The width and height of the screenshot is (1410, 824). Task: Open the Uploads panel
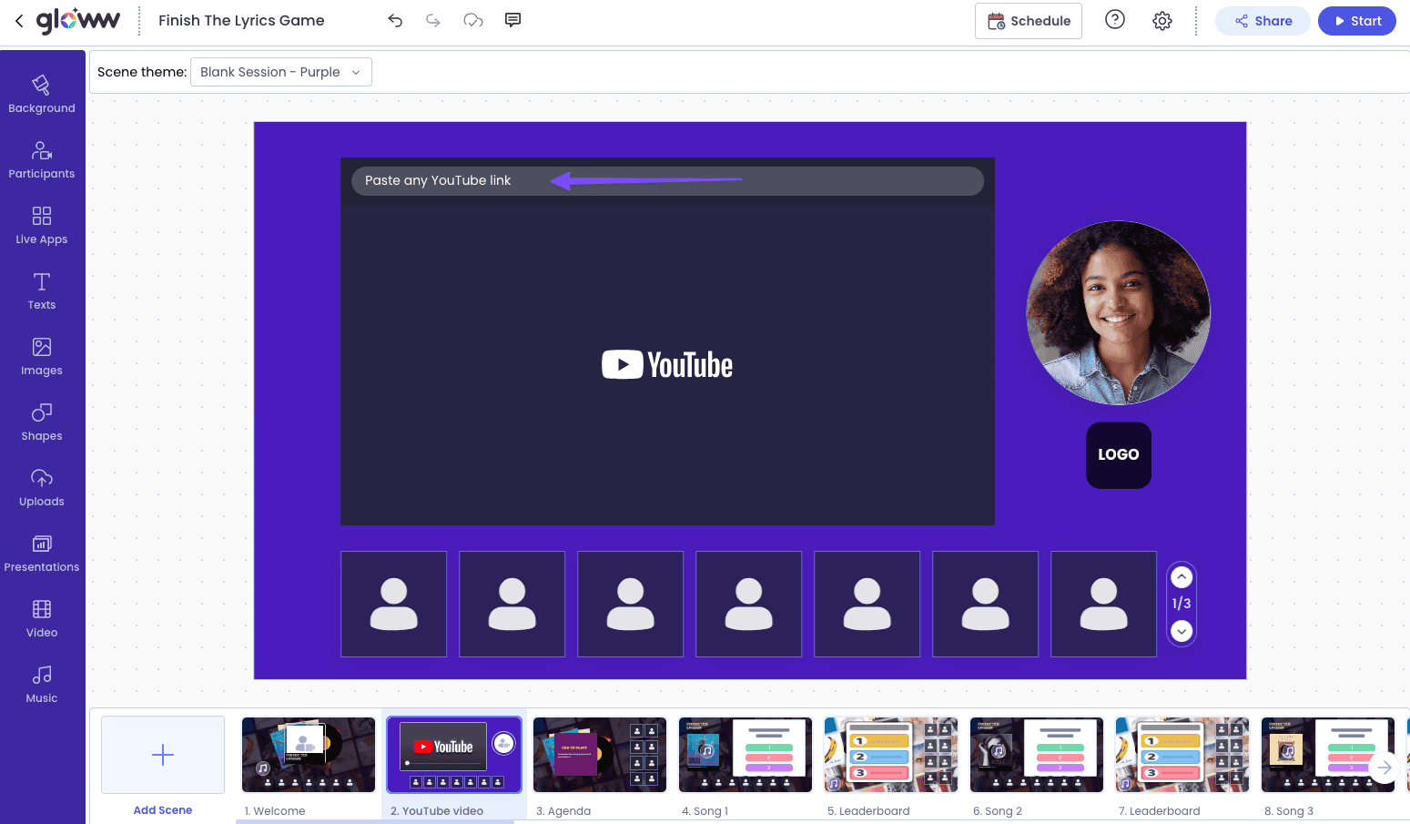pos(42,487)
